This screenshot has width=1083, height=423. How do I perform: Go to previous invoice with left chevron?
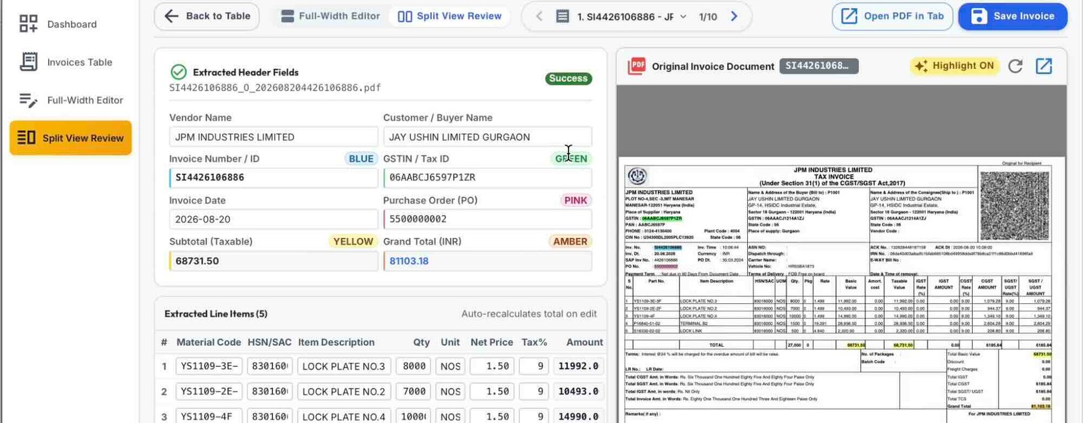pos(539,16)
